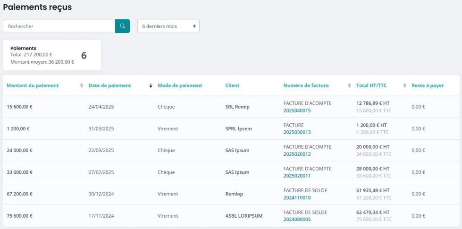Image resolution: width=462 pixels, height=229 pixels.
Task: Sort by Montant du paiement arrows
Action: tap(82, 85)
